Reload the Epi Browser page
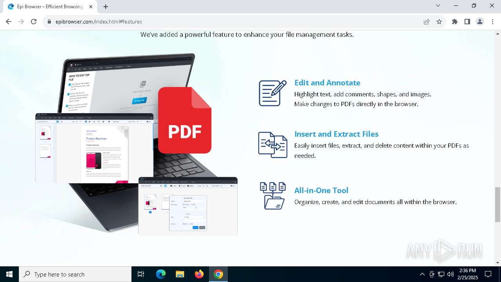Screen dimensions: 501x282 (x=34, y=22)
